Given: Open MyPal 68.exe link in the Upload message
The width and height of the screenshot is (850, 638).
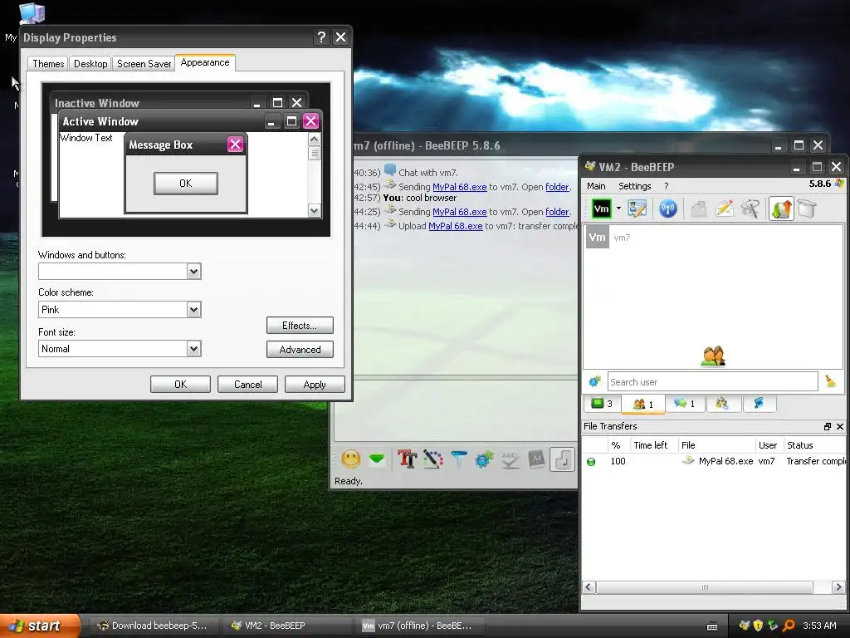Looking at the screenshot, I should (x=456, y=226).
